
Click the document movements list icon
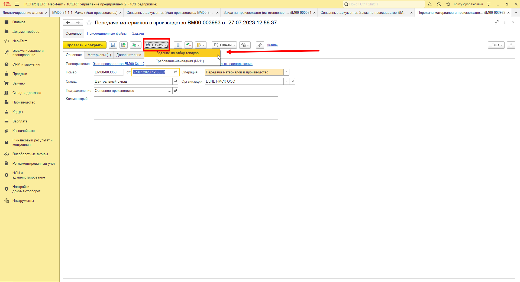click(178, 45)
